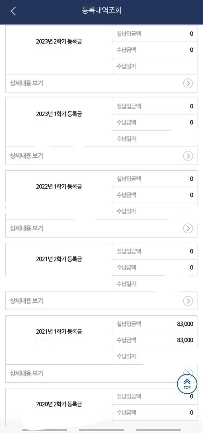Expand 상세내용 보기 under 2023년 1학기
The width and height of the screenshot is (203, 433).
27,156
